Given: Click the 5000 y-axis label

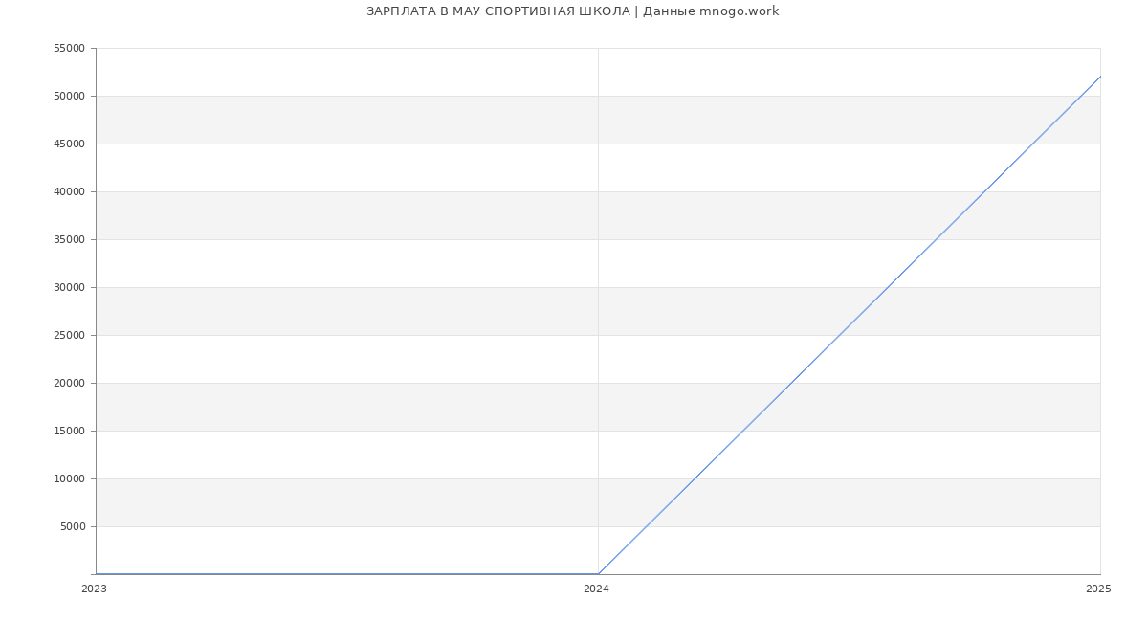Looking at the screenshot, I should pos(73,526).
